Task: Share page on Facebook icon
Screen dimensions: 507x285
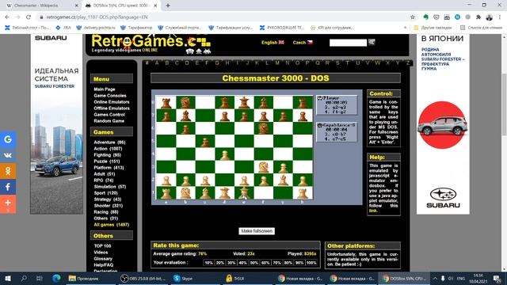Action: click(8, 187)
